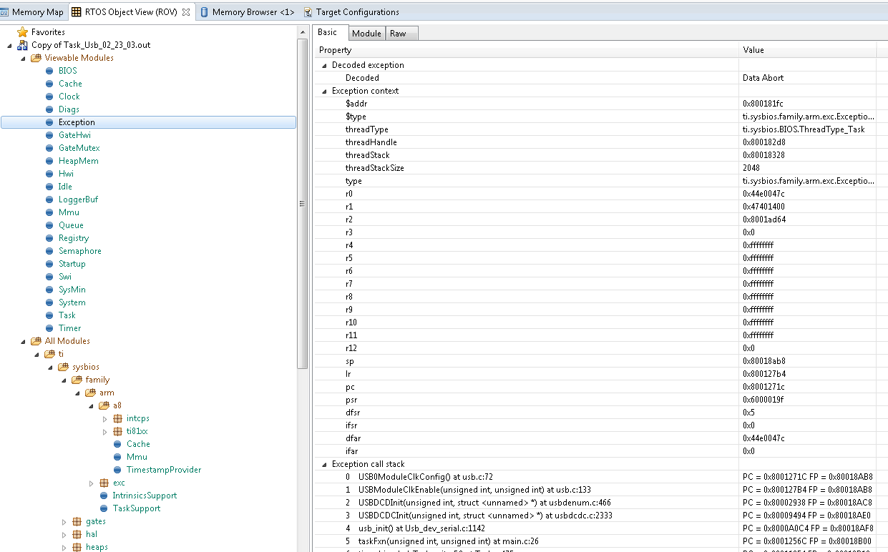Image resolution: width=888 pixels, height=552 pixels.
Task: Click the SysMin module icon
Action: point(49,290)
